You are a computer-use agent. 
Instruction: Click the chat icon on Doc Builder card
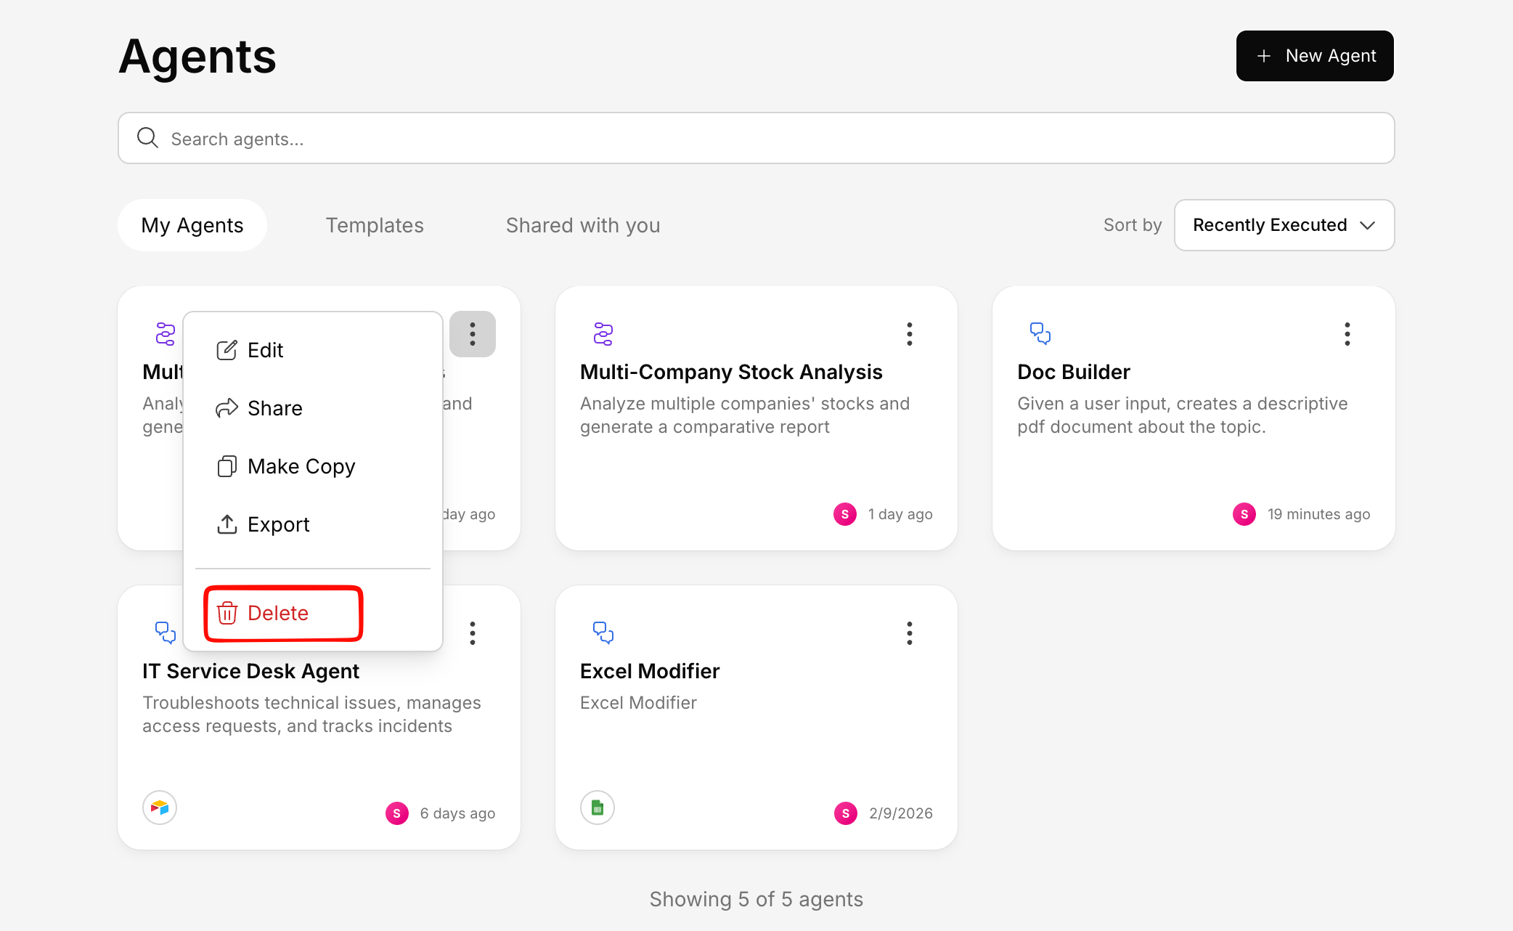(1040, 333)
